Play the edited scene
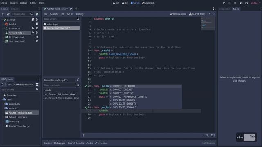Viewport: 262px width, 147px height. click(x=241, y=3)
